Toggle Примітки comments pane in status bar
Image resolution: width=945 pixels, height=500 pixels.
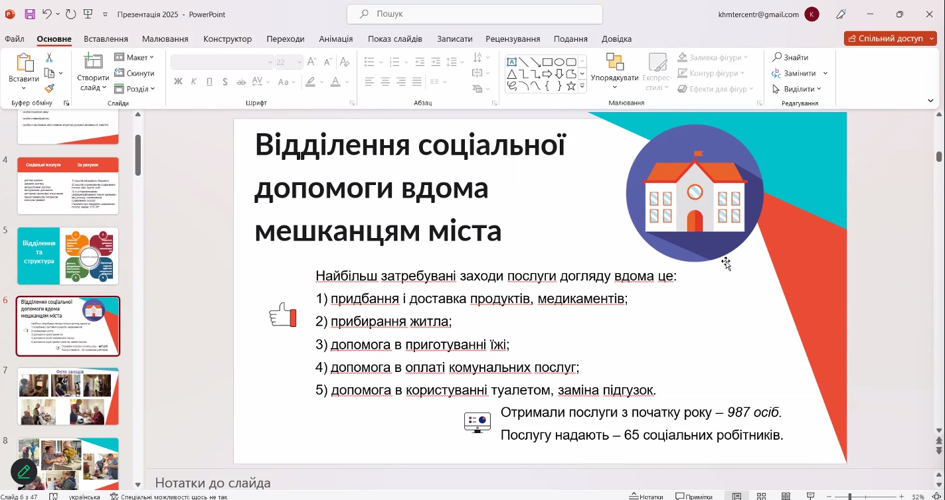(694, 496)
